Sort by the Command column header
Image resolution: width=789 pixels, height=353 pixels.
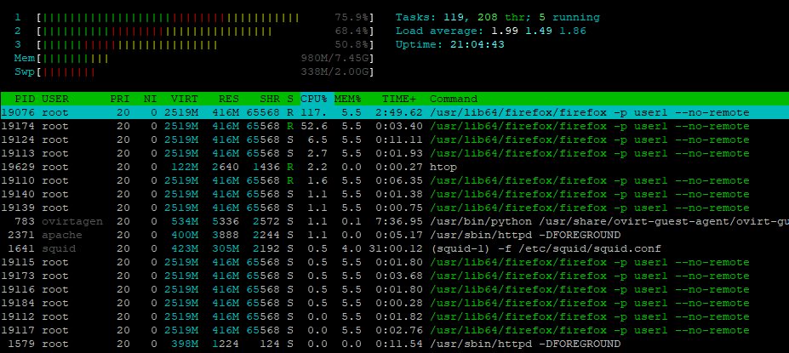pos(453,99)
